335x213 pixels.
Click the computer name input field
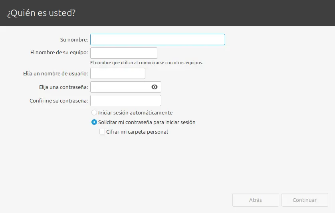click(x=124, y=53)
